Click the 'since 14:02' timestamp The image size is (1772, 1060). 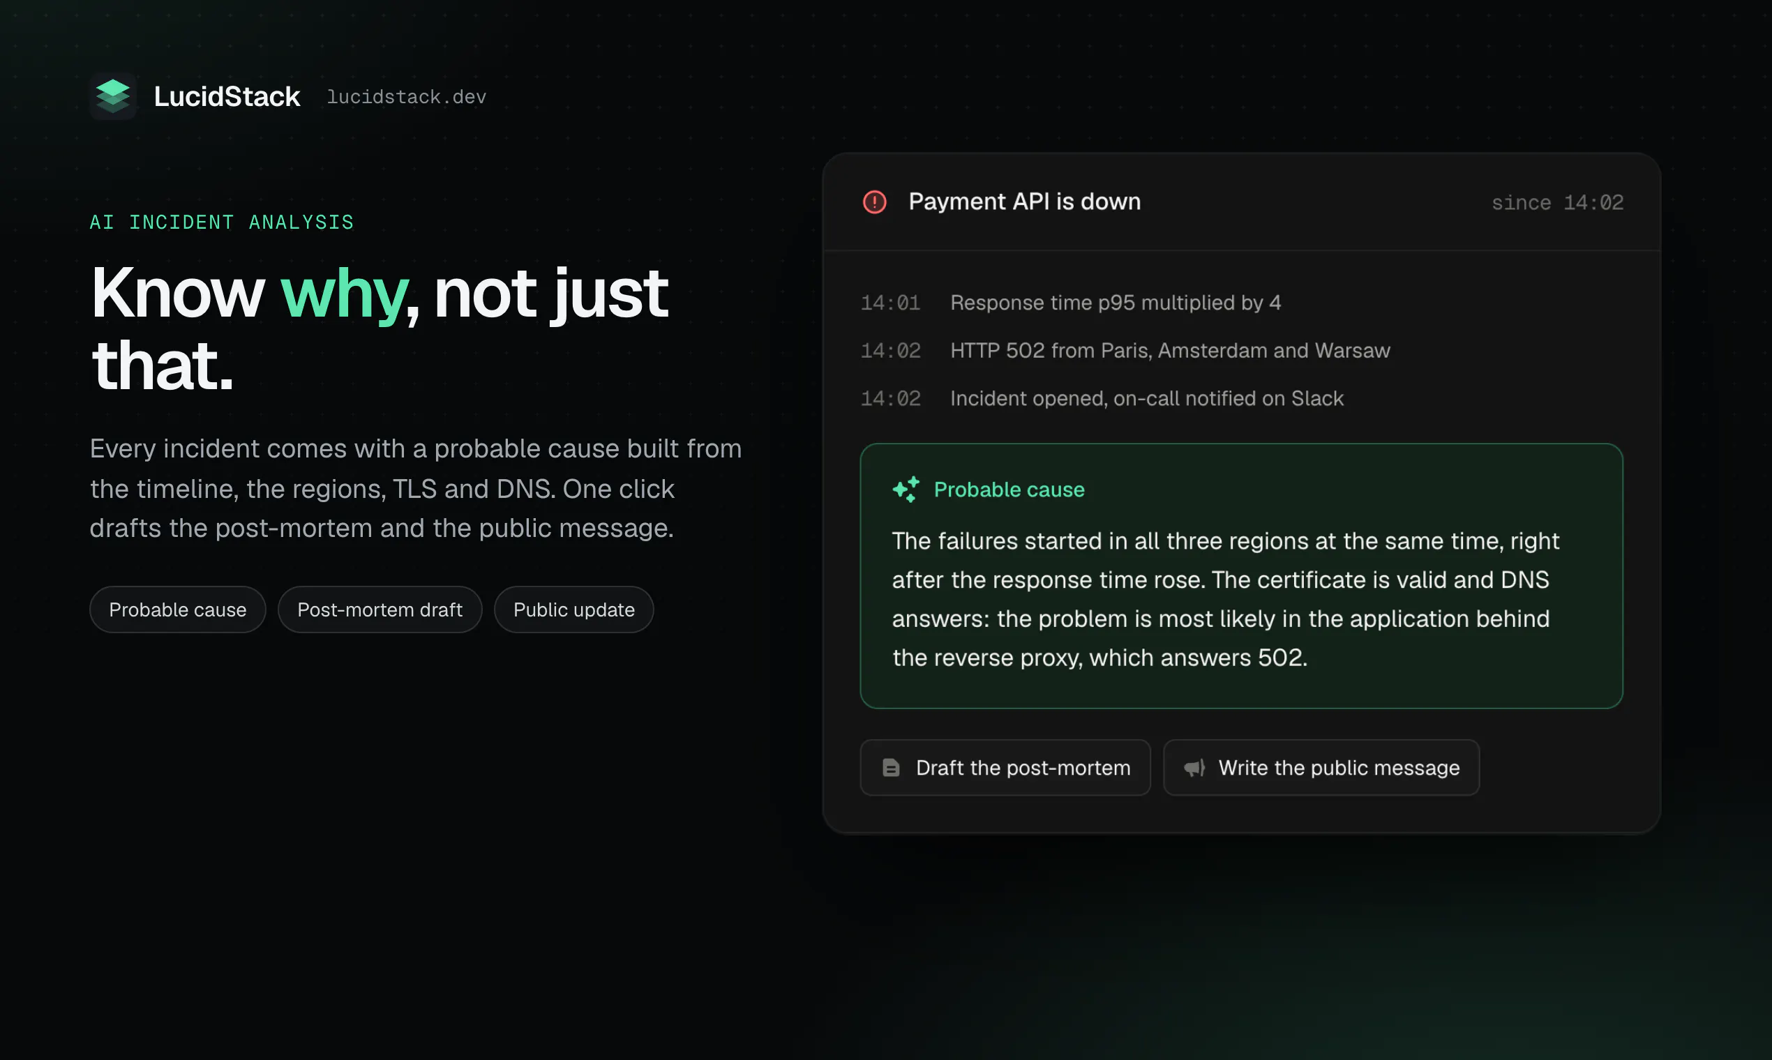(1558, 203)
